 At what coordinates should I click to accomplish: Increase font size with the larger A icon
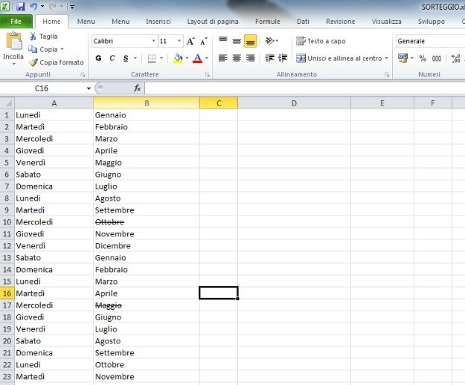tap(191, 41)
